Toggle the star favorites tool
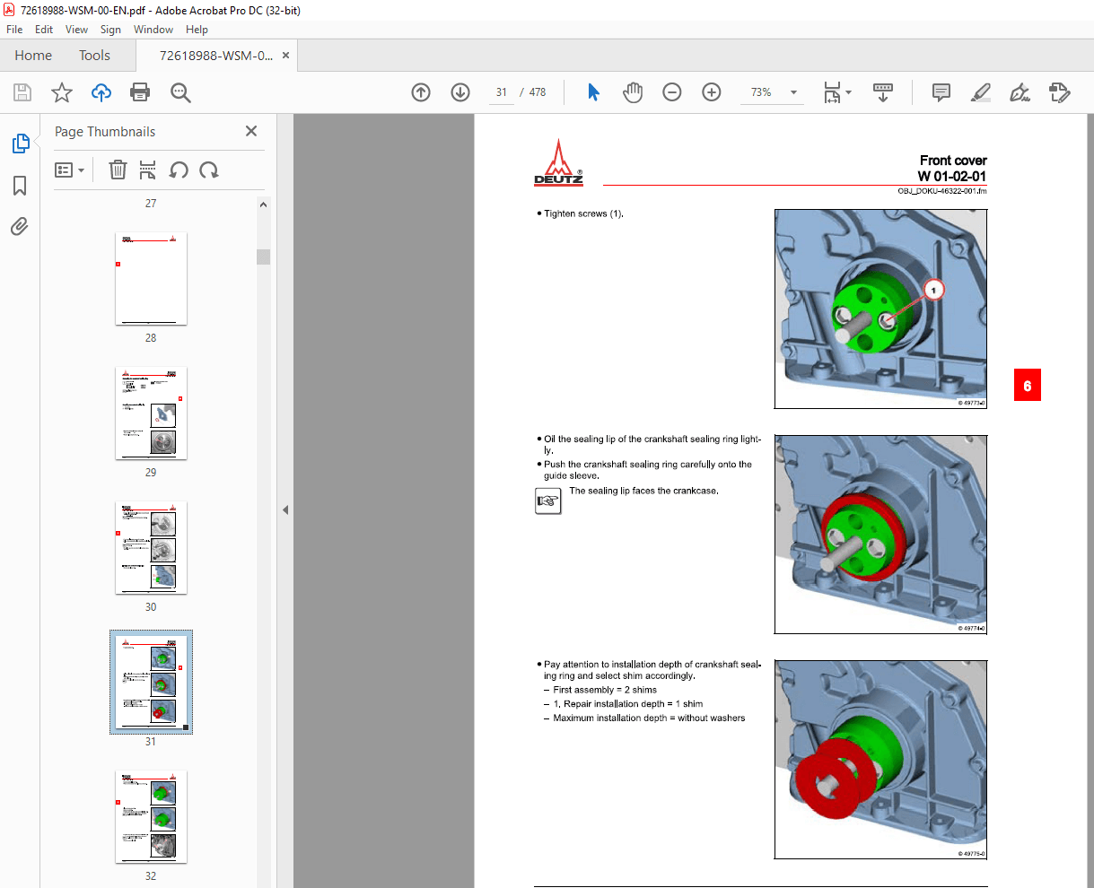The height and width of the screenshot is (888, 1094). [x=60, y=92]
